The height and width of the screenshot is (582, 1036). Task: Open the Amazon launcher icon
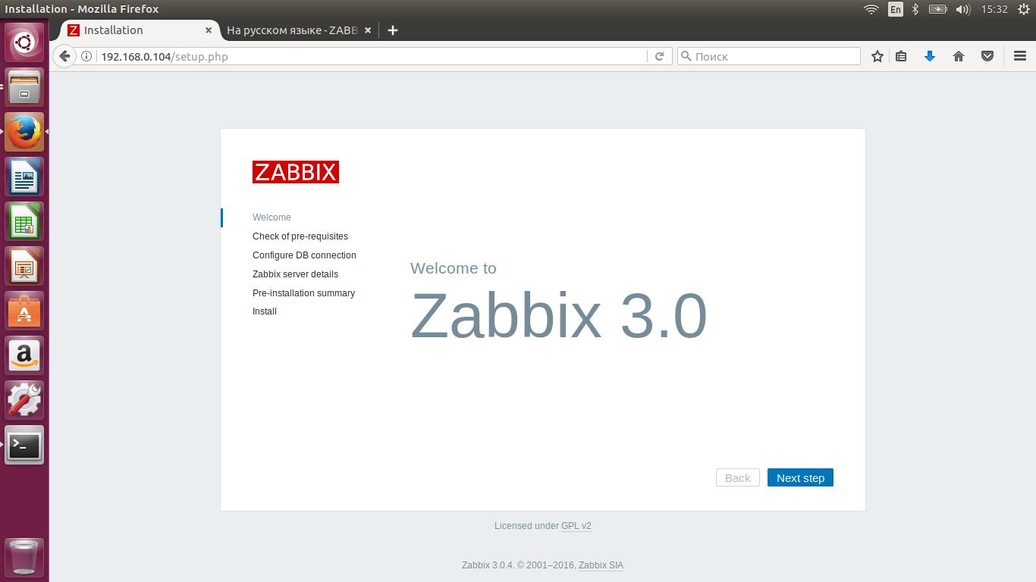click(x=24, y=355)
